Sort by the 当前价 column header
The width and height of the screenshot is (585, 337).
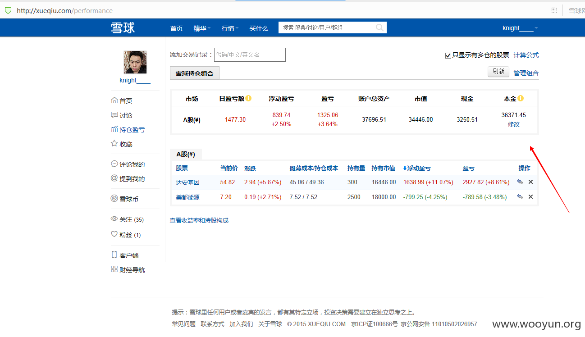[x=229, y=168]
